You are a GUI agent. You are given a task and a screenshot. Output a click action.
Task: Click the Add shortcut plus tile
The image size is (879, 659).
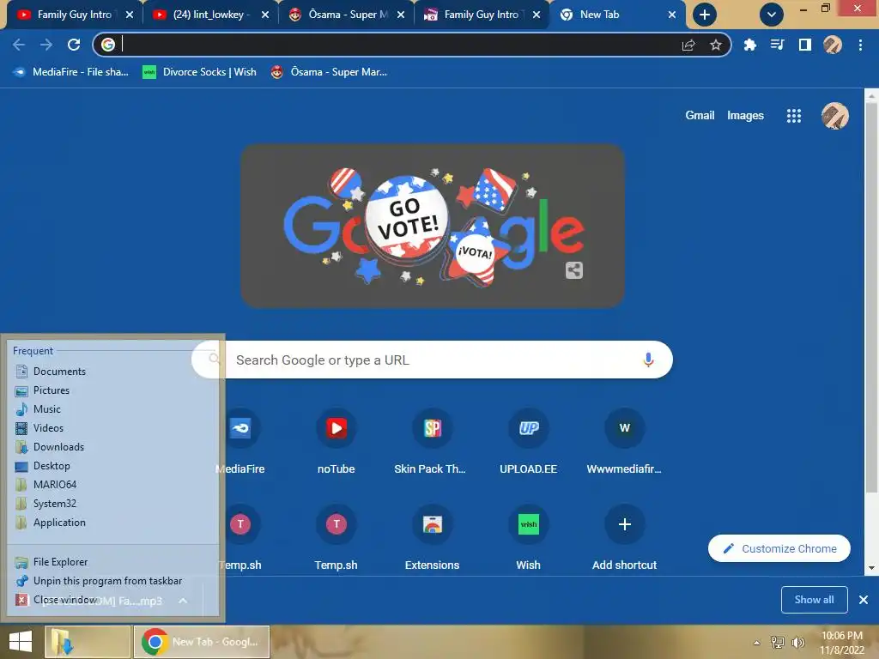click(x=625, y=539)
